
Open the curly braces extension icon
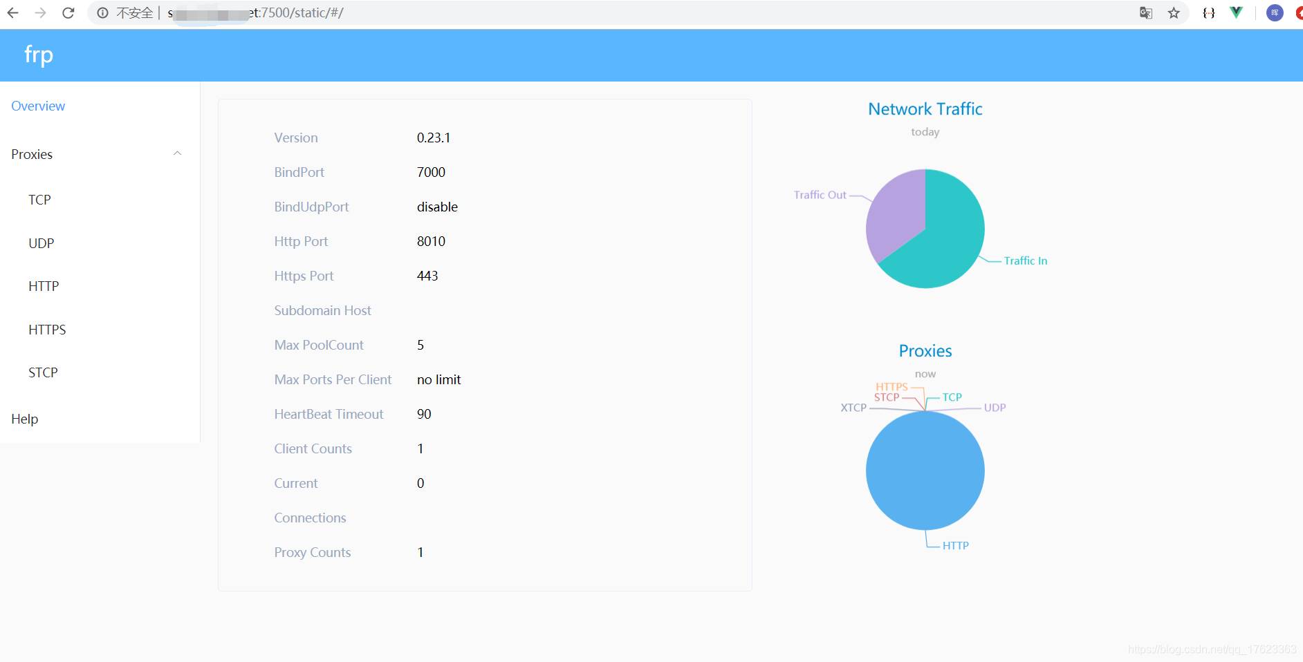1208,13
